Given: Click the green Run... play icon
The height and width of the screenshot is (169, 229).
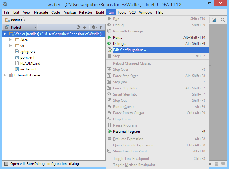Looking at the screenshot, I should coord(109,37).
